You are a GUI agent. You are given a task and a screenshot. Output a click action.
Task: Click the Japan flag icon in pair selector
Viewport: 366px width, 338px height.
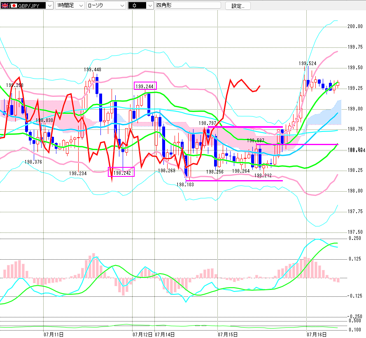coord(14,6)
